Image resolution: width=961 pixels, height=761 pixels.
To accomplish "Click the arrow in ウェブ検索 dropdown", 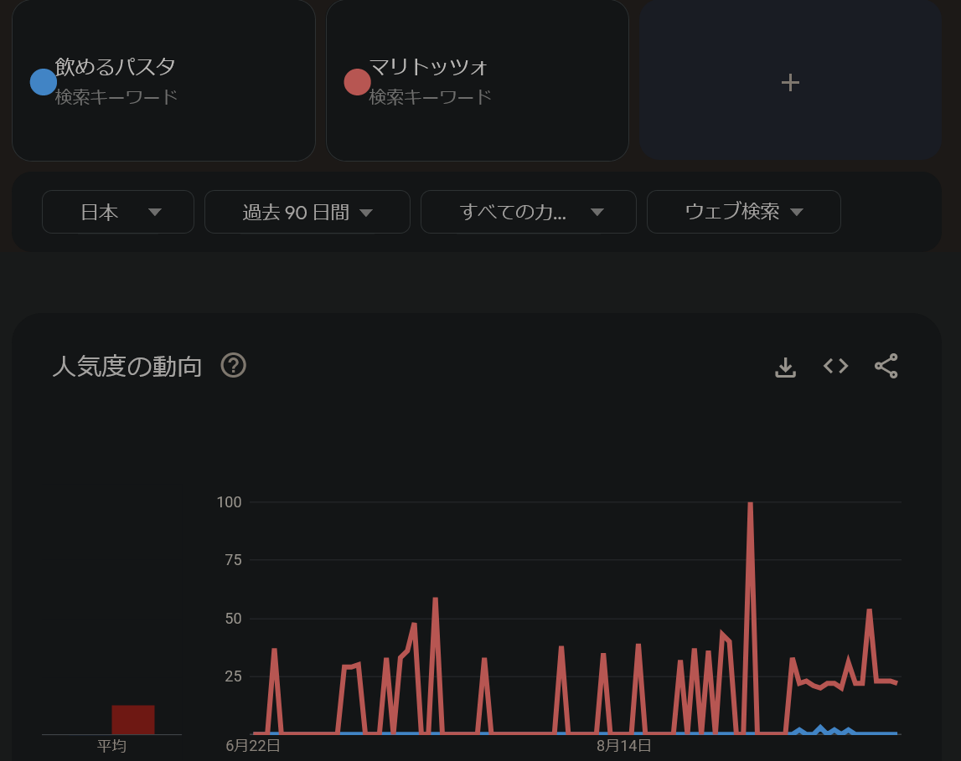I will (x=797, y=213).
